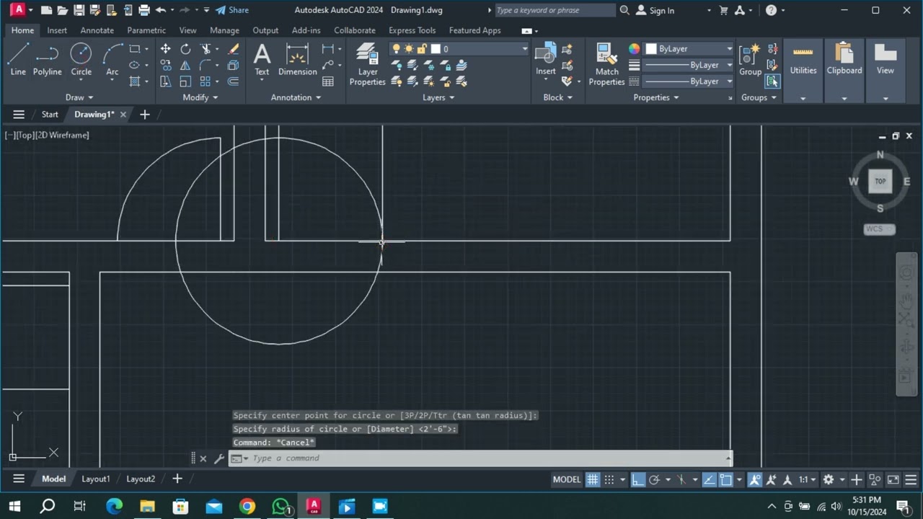Switch to the Start file tab
Screen dimensions: 923x519
point(50,115)
